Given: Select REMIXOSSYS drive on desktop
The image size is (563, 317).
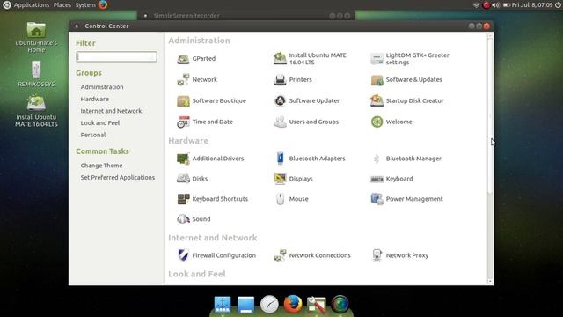Looking at the screenshot, I should click(36, 74).
